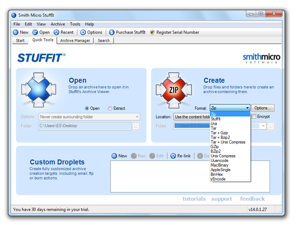
Task: Switch to the Archive Manager tab
Action: [75, 41]
